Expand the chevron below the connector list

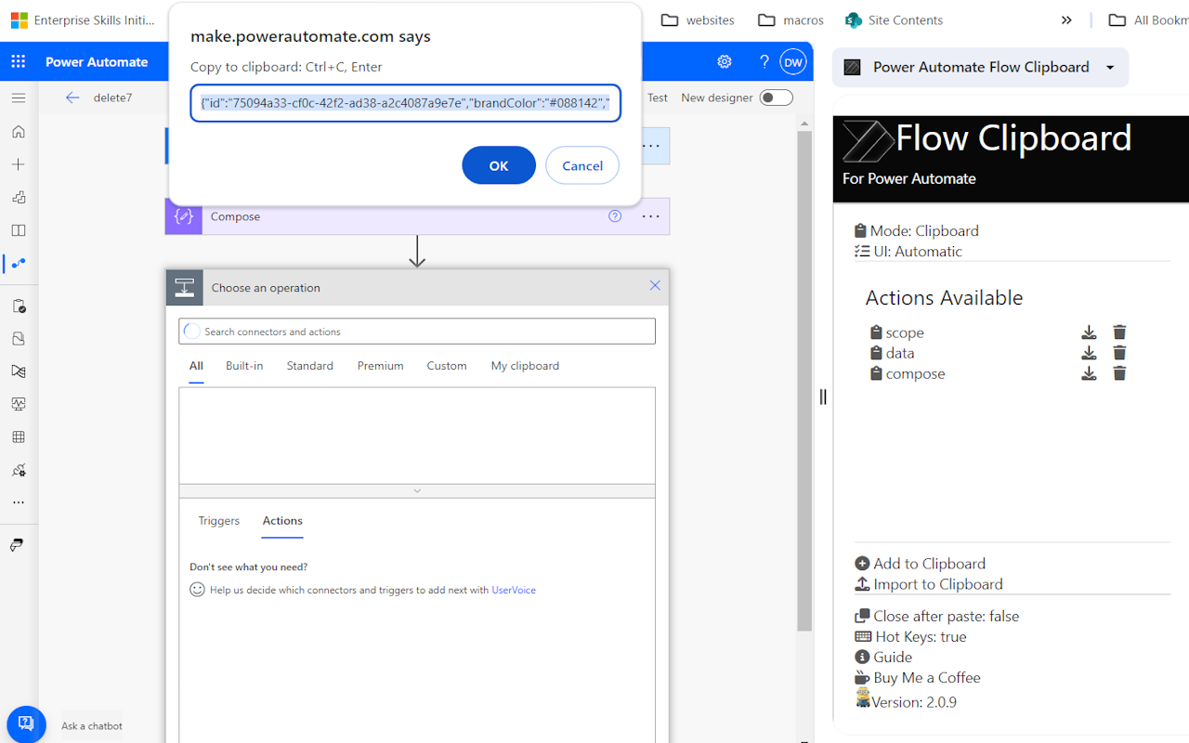pyautogui.click(x=417, y=490)
